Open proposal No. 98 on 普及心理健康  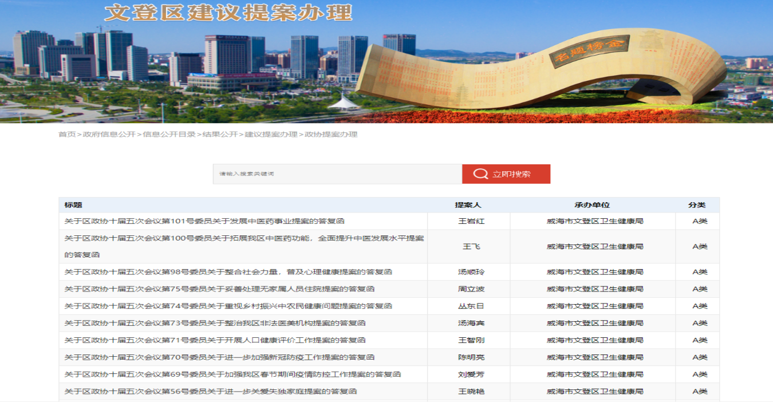pos(228,272)
